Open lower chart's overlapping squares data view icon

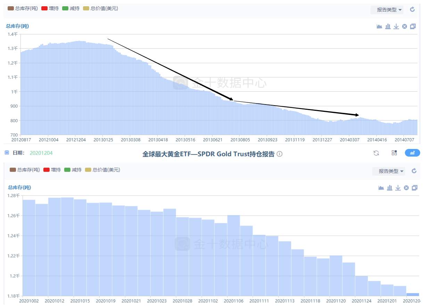415,188
